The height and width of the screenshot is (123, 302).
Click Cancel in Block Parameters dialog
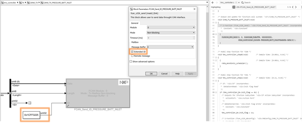tap(164, 74)
